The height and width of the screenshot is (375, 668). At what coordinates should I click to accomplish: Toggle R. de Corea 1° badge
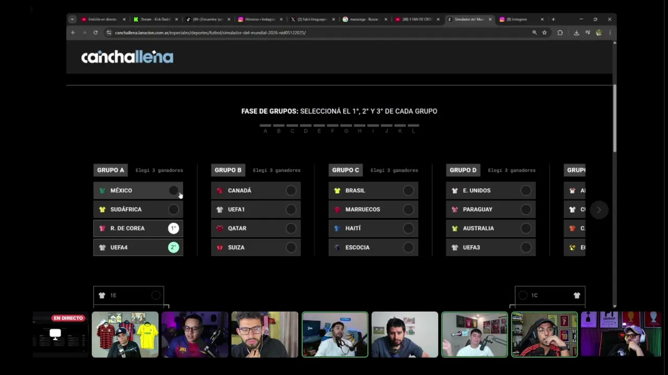(173, 228)
